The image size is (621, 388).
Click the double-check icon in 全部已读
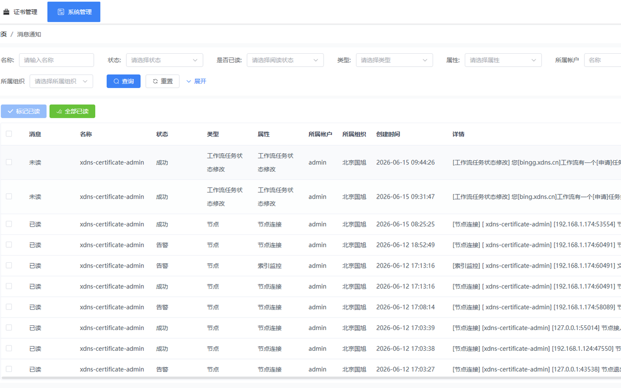[59, 111]
